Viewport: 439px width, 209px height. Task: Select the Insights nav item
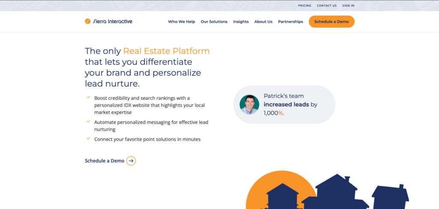[241, 21]
